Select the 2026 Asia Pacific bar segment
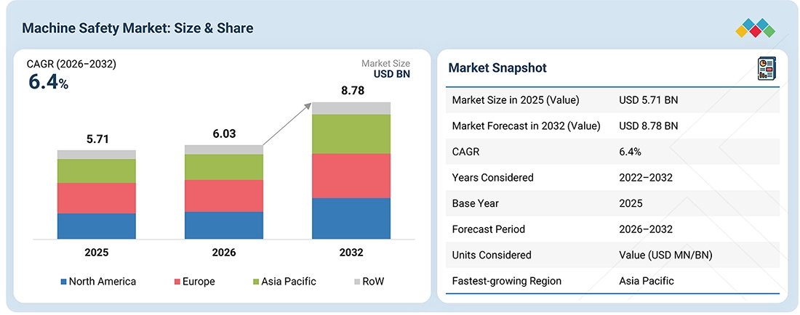Viewport: 800px width, 315px height. [x=224, y=167]
